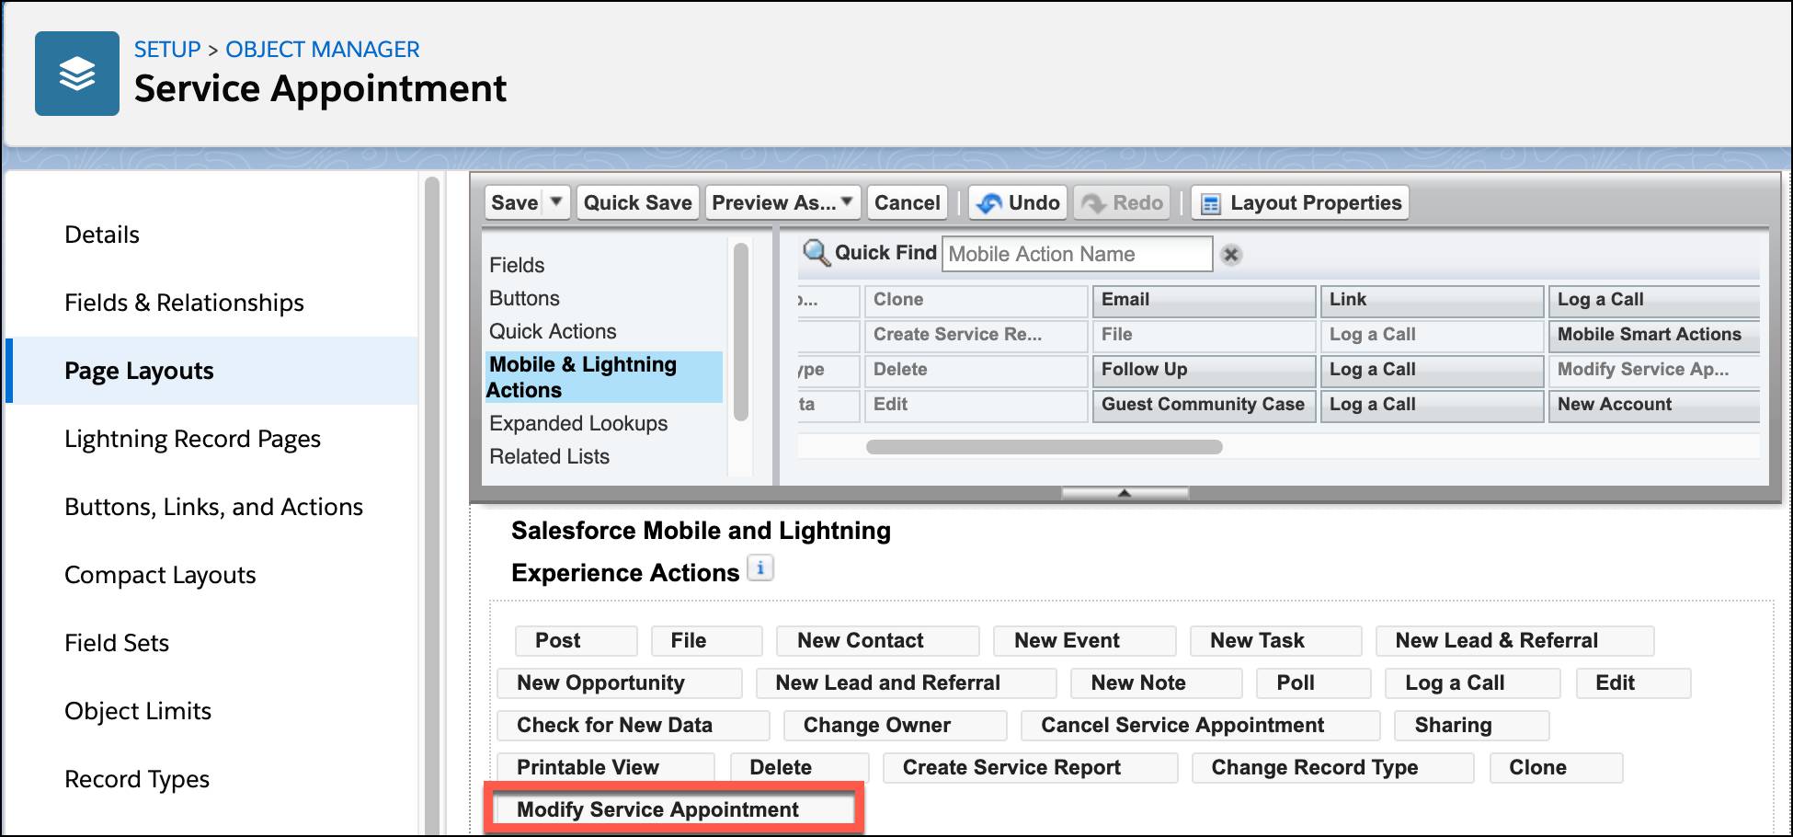The height and width of the screenshot is (837, 1793).
Task: Select Create Service Re... in the palette
Action: tap(976, 335)
